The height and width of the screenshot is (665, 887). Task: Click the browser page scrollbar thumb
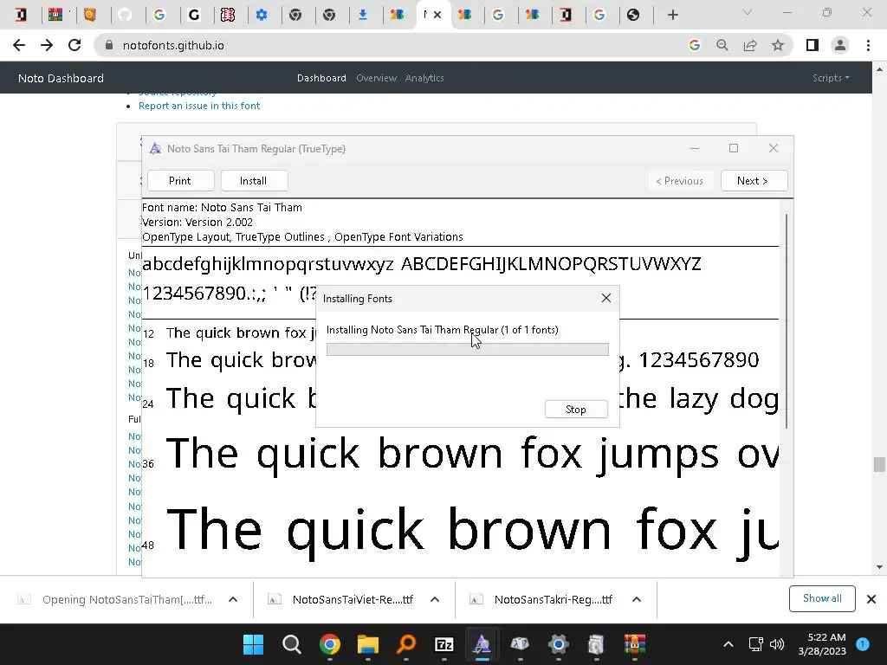[879, 465]
